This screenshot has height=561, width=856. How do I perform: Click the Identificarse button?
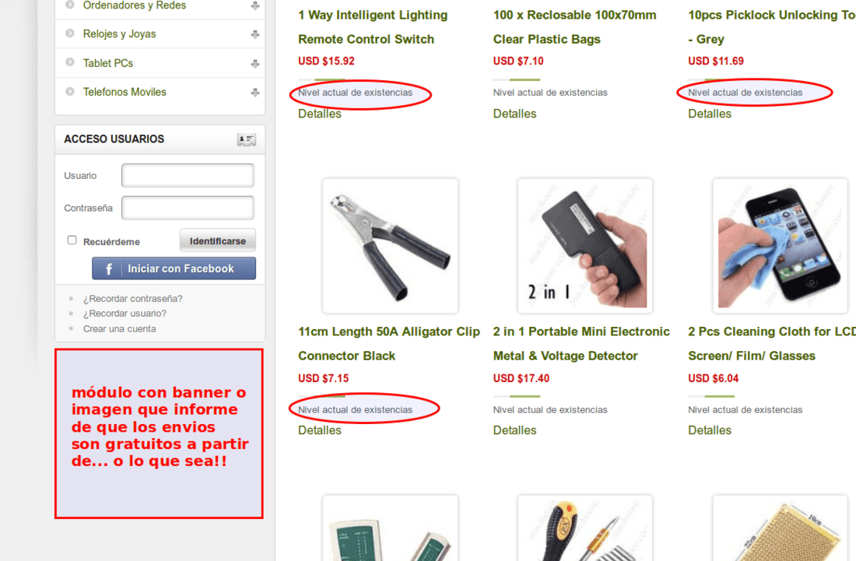click(x=218, y=240)
